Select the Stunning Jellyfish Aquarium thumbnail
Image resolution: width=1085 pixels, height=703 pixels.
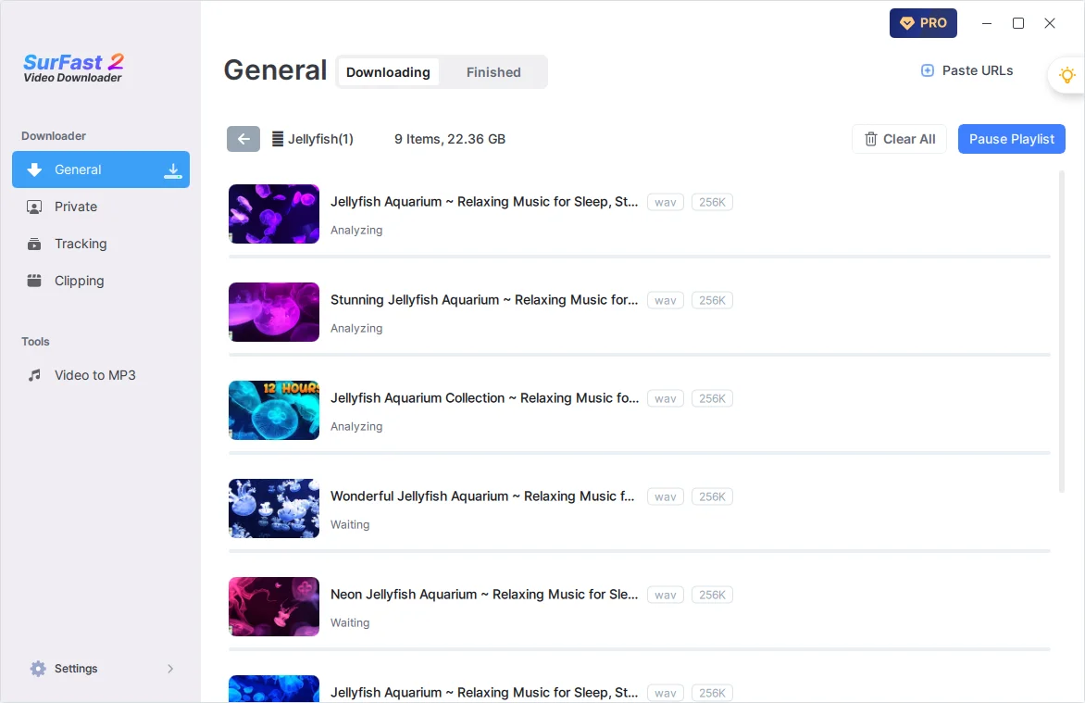click(274, 312)
